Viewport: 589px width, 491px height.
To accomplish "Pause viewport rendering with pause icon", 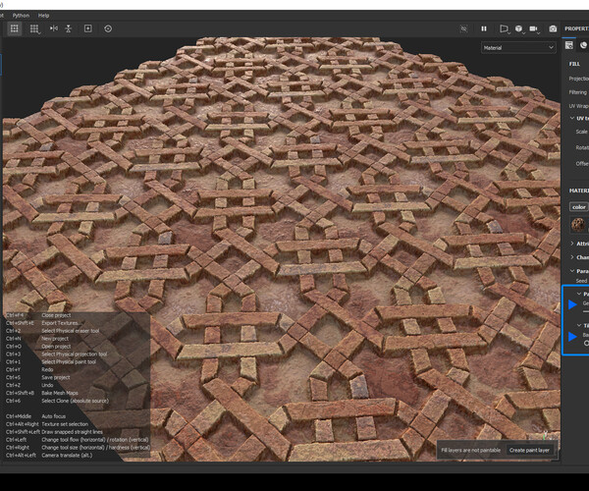I will pos(484,28).
